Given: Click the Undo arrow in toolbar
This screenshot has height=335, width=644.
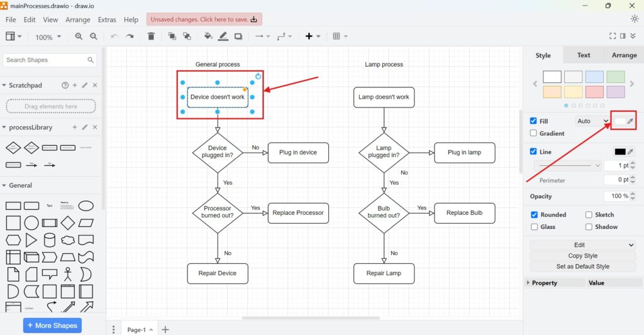Looking at the screenshot, I should 114,36.
